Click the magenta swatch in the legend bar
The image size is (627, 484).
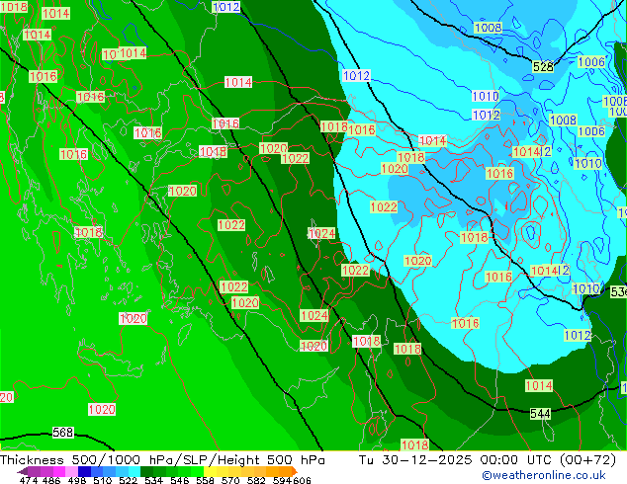coord(59,471)
